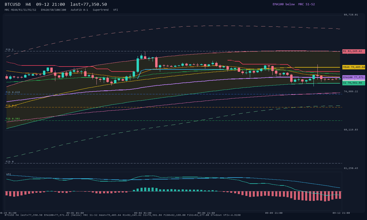Image resolution: width=367 pixels, height=220 pixels.
Task: Click the "Fib 0" level label
Action: 10,162
